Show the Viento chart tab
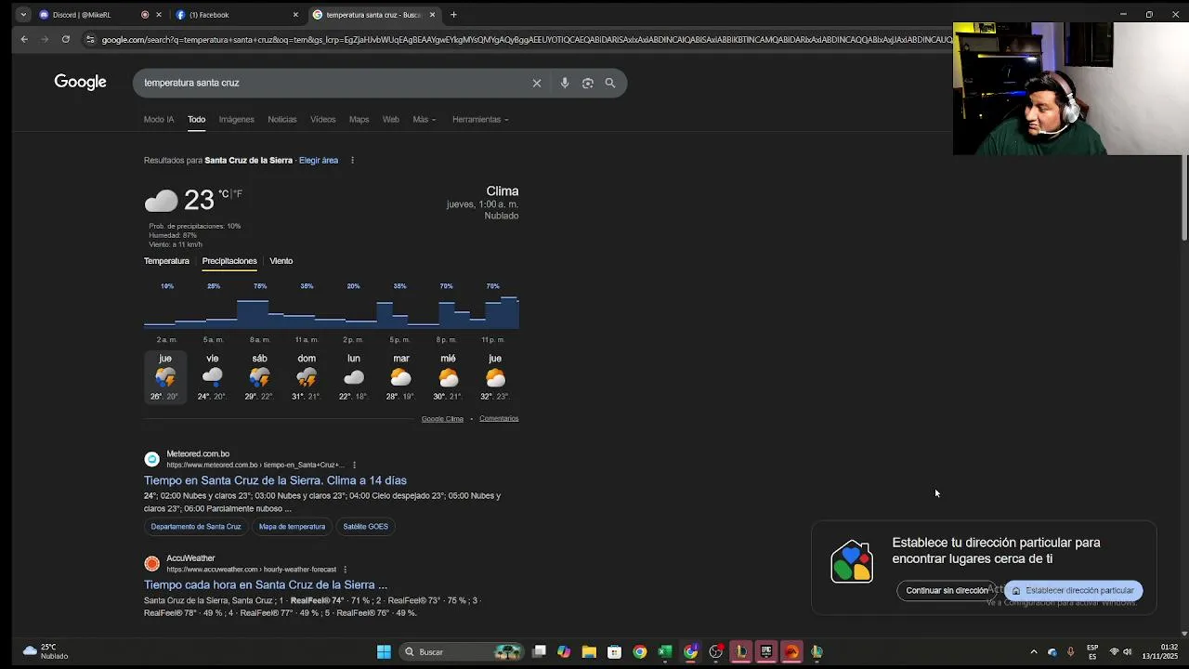This screenshot has height=669, width=1189. tap(281, 261)
